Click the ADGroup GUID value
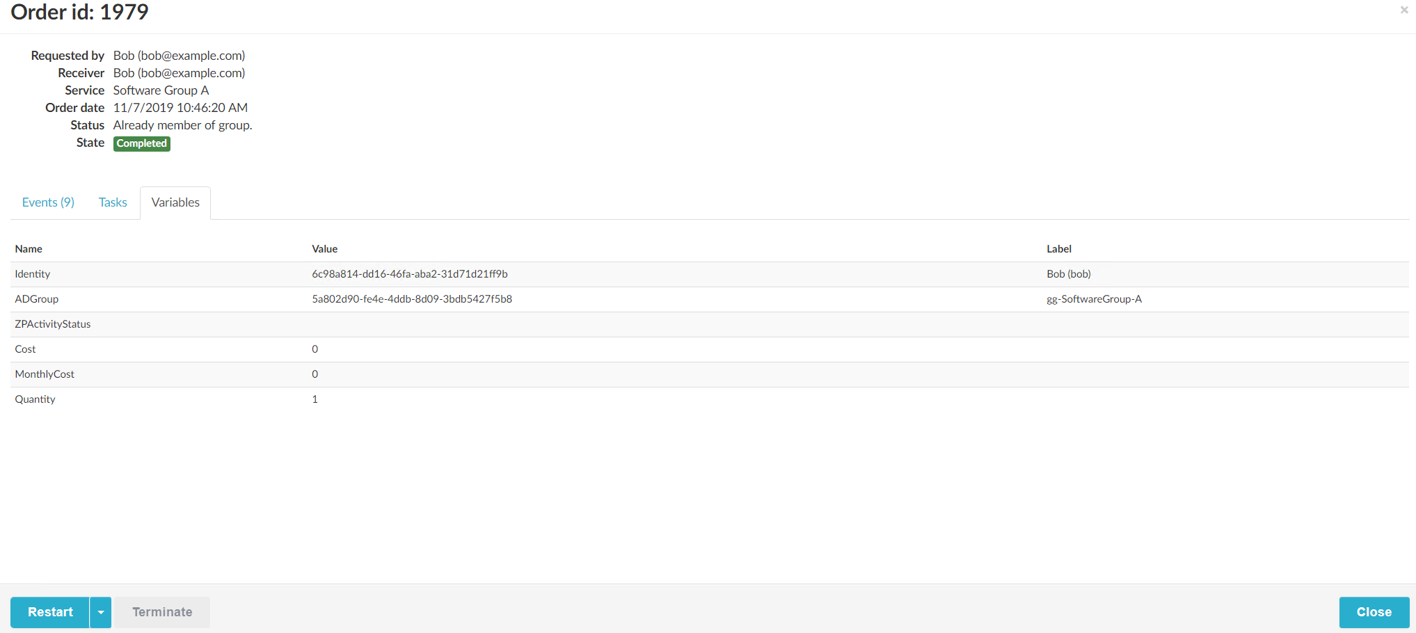 [x=411, y=299]
